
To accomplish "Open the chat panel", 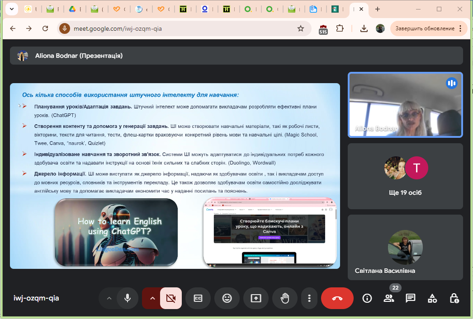I will [x=411, y=298].
